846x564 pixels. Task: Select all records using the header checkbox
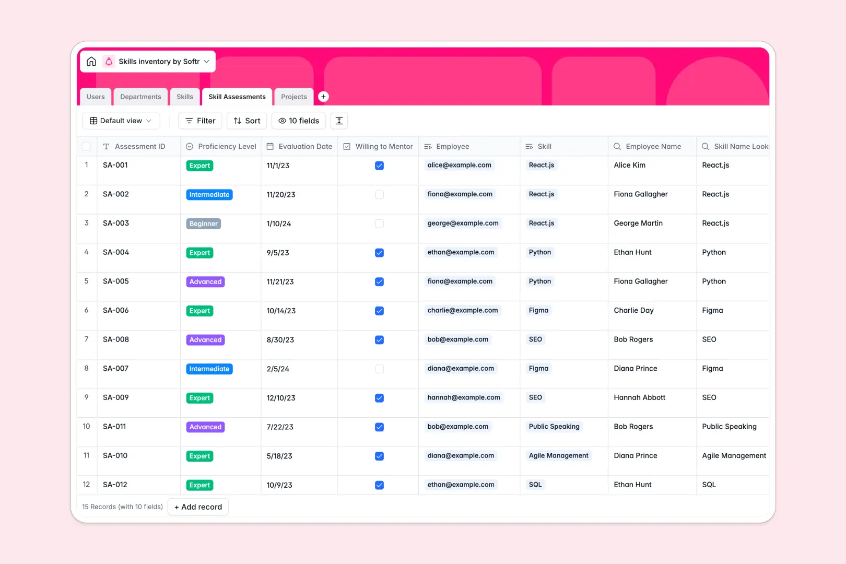(86, 146)
